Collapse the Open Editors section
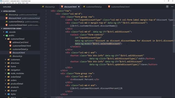Screen dimensions: 175x98 [x=2, y=11]
